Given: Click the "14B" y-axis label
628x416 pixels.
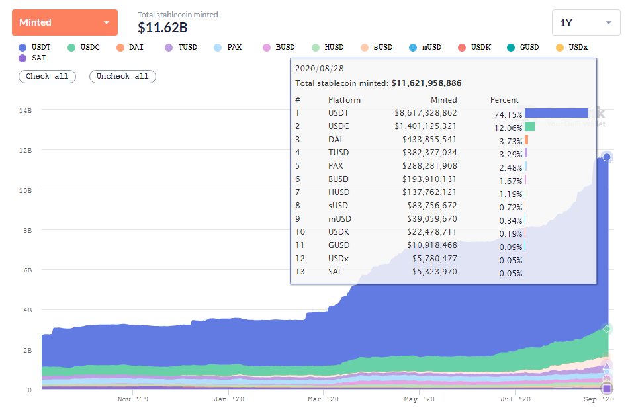Looking at the screenshot, I should [25, 111].
